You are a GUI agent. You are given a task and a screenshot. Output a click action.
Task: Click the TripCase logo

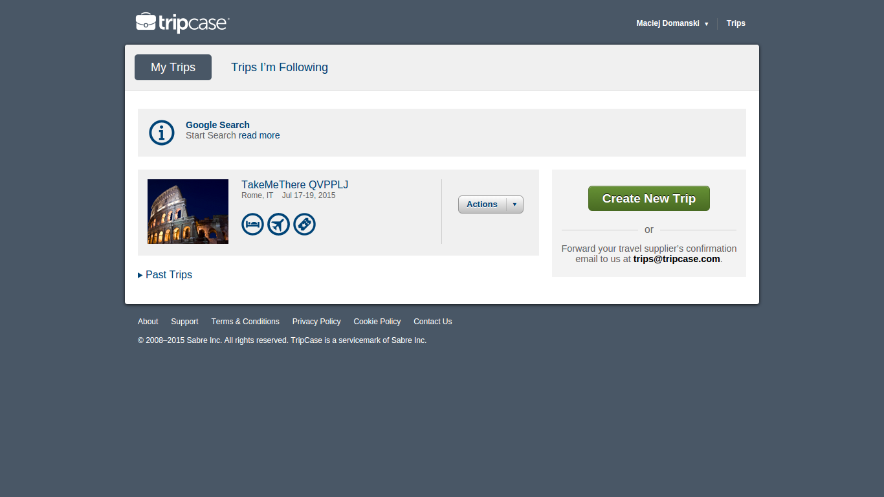(x=182, y=23)
